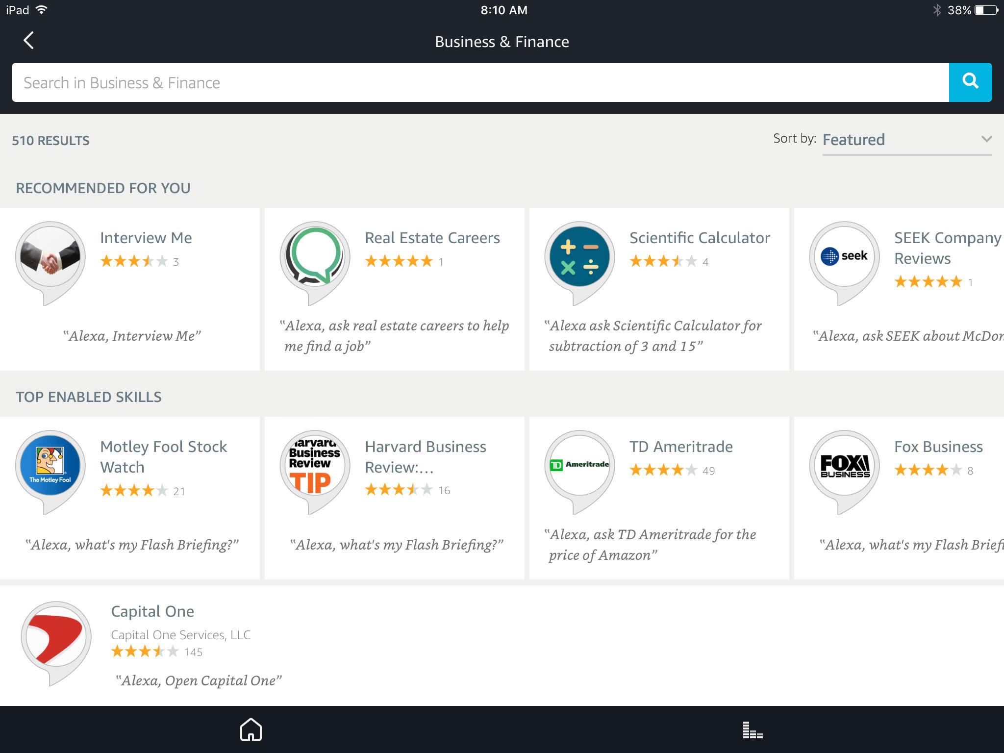
Task: Open the Real Estate Careers skill title
Action: point(432,238)
